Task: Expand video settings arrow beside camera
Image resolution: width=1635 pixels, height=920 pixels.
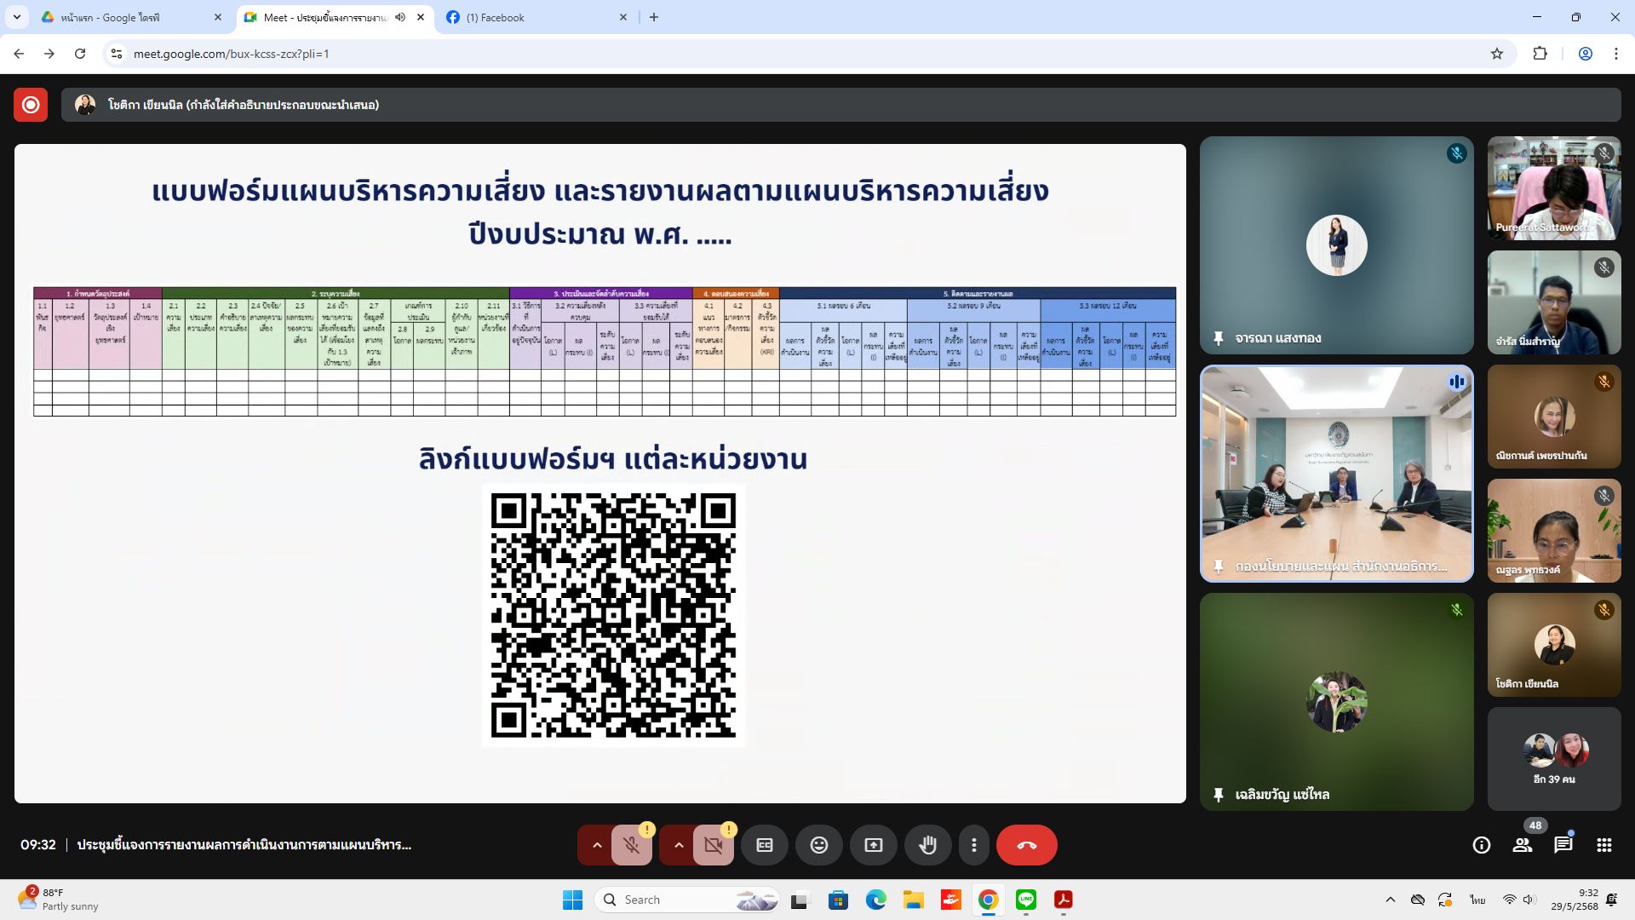Action: (x=679, y=845)
